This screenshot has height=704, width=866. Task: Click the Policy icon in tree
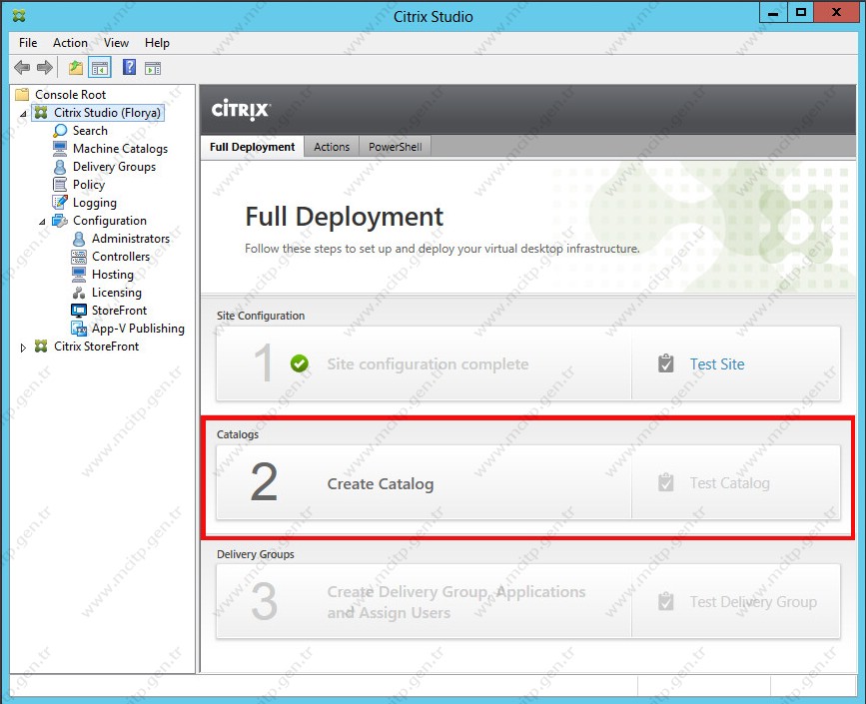point(60,185)
